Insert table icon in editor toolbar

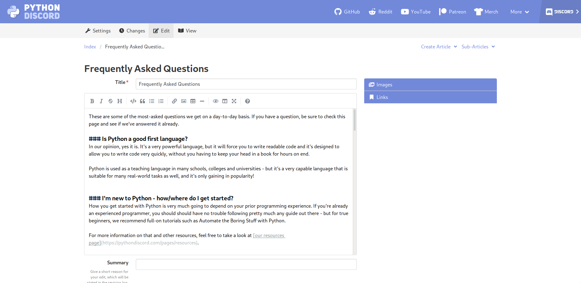click(x=193, y=101)
